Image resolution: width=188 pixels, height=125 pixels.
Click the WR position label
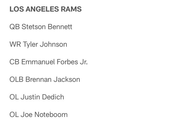click(x=15, y=44)
